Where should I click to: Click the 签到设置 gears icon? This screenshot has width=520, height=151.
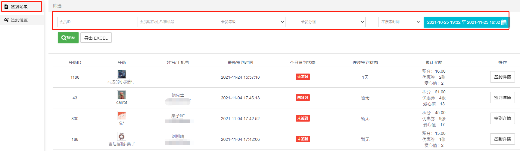(x=6, y=20)
